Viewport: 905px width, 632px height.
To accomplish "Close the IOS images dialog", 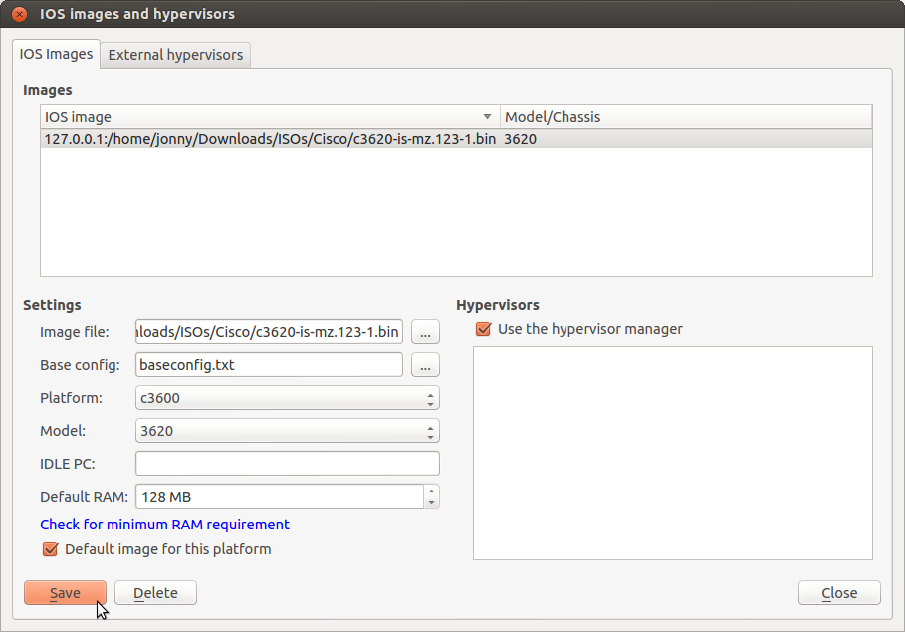I will tap(839, 593).
